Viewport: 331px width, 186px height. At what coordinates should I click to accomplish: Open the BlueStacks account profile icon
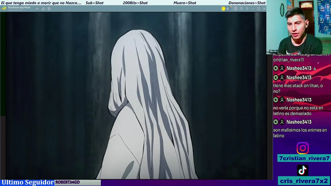click(236, 9)
